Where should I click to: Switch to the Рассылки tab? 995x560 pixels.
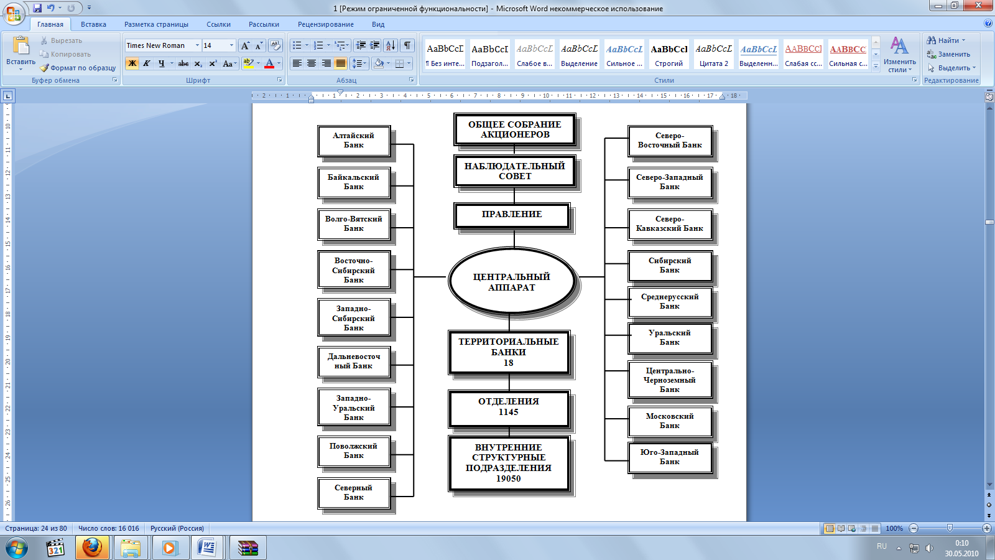click(264, 24)
